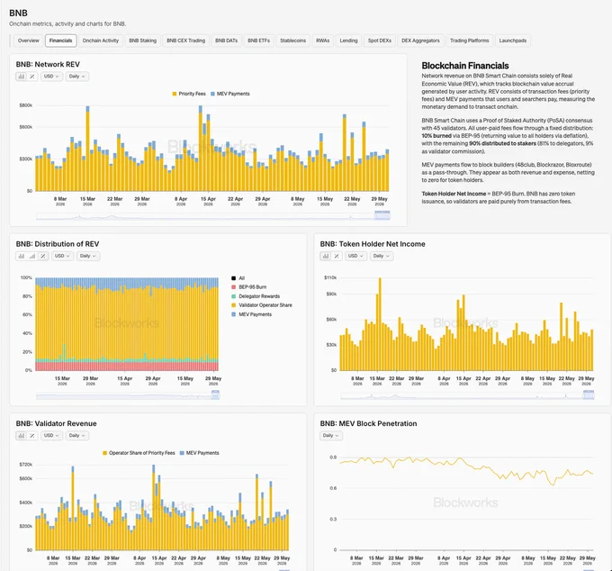Toggle All series in Distribution legend
This screenshot has width=612, height=571.
point(238,278)
